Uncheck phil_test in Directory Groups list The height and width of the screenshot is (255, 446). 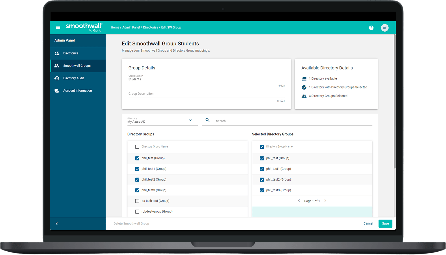click(137, 158)
